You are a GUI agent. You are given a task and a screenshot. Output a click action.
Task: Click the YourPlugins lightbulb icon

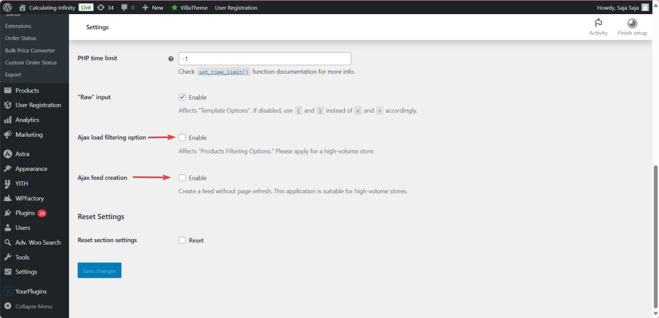point(8,292)
